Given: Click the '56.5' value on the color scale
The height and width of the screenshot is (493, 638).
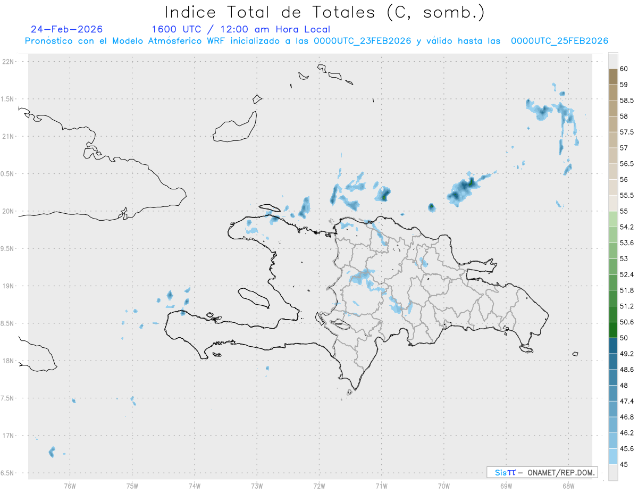Looking at the screenshot, I should (x=627, y=164).
